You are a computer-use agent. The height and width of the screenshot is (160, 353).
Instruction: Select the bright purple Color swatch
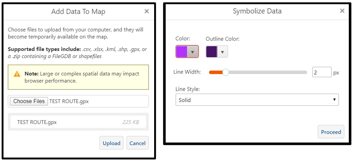182,52
